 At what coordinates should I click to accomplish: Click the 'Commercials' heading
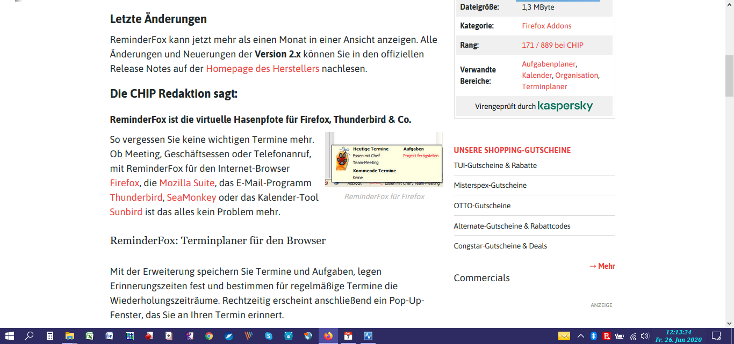482,278
